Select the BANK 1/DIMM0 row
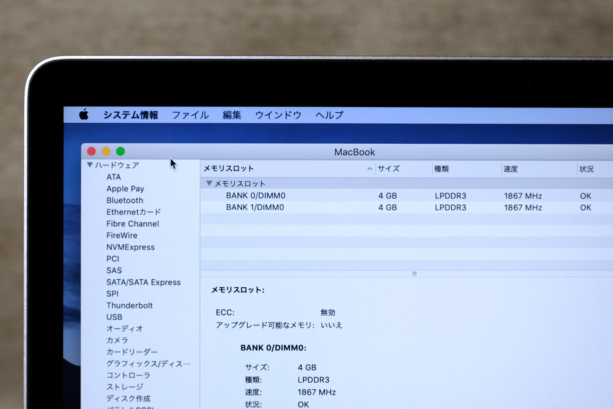The width and height of the screenshot is (613, 409). (x=406, y=207)
